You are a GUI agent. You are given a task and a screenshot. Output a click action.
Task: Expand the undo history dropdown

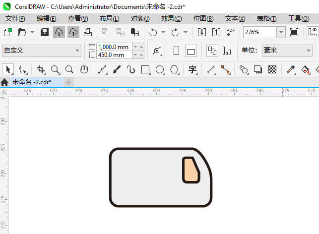[x=163, y=32]
